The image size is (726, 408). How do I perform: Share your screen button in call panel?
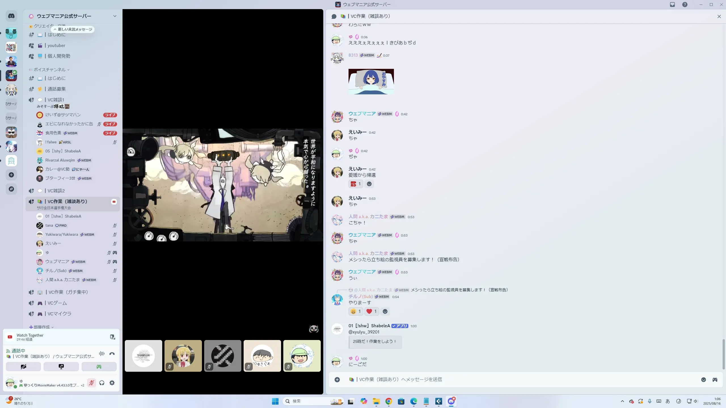(x=61, y=367)
